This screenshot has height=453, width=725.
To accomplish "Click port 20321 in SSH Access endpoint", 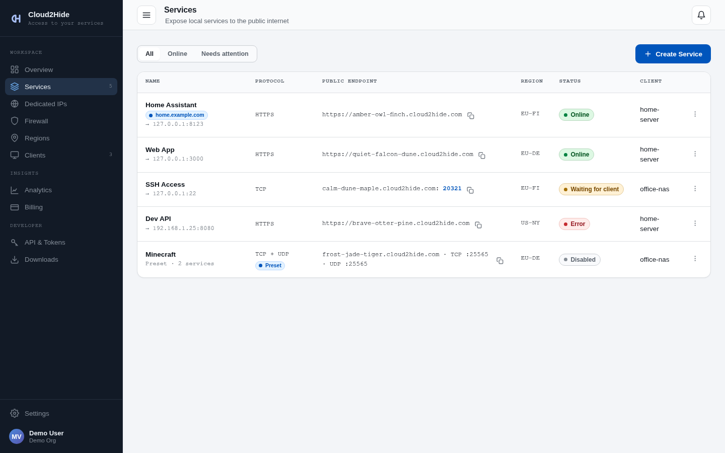I will coord(452,189).
